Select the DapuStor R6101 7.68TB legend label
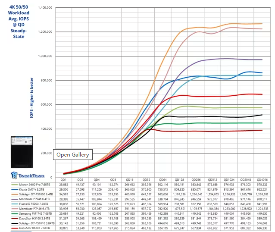 34,228
